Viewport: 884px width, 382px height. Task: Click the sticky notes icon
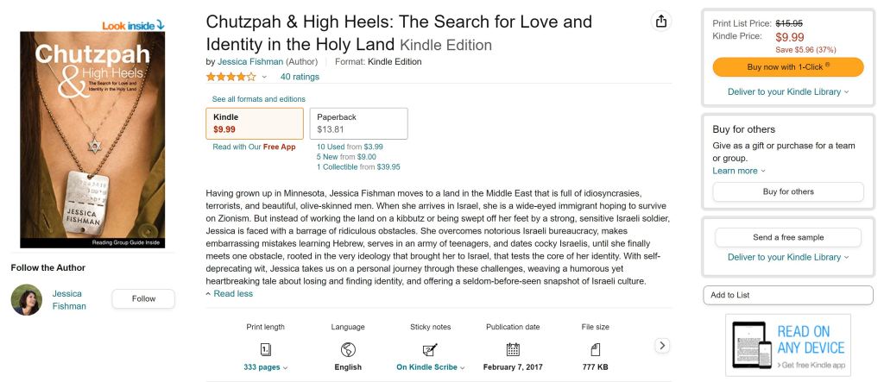tap(430, 349)
